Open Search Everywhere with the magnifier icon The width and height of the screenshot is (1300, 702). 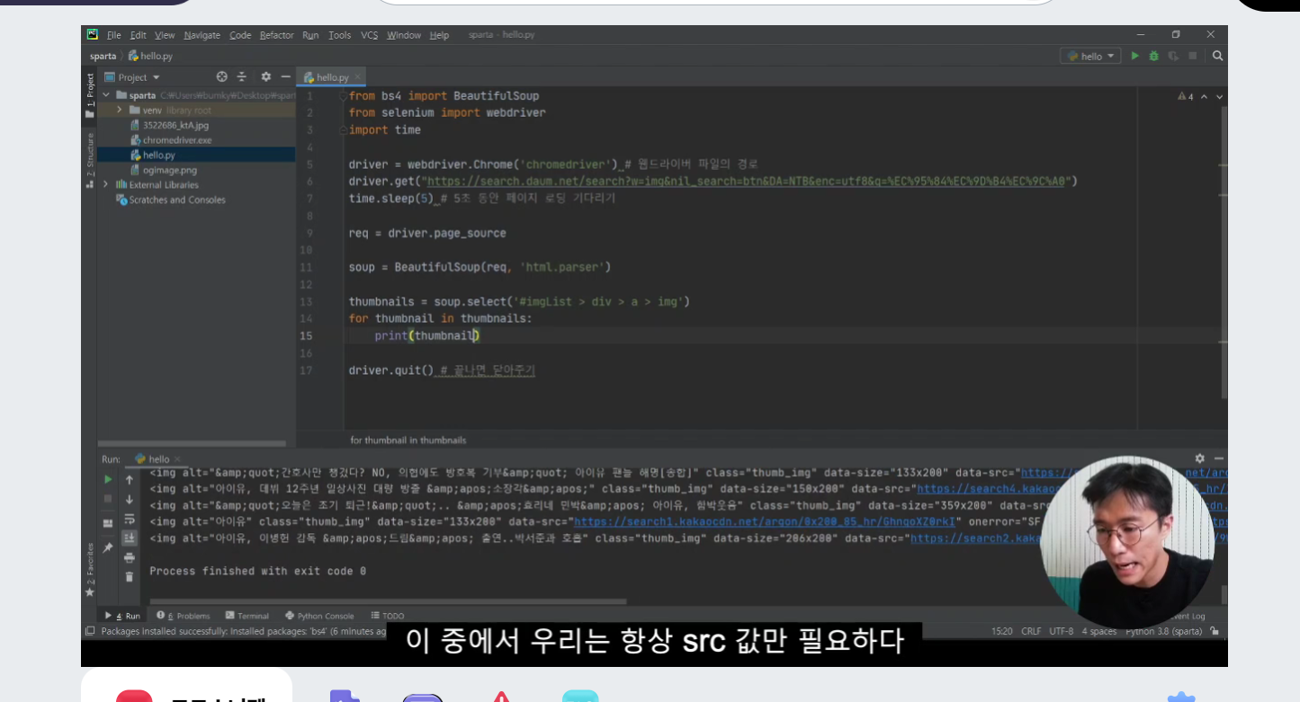(x=1217, y=56)
